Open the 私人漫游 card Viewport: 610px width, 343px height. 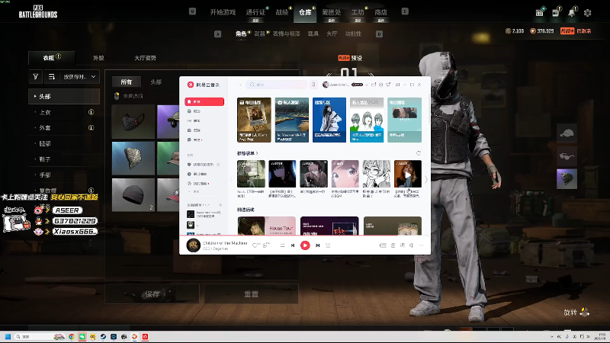(x=292, y=120)
